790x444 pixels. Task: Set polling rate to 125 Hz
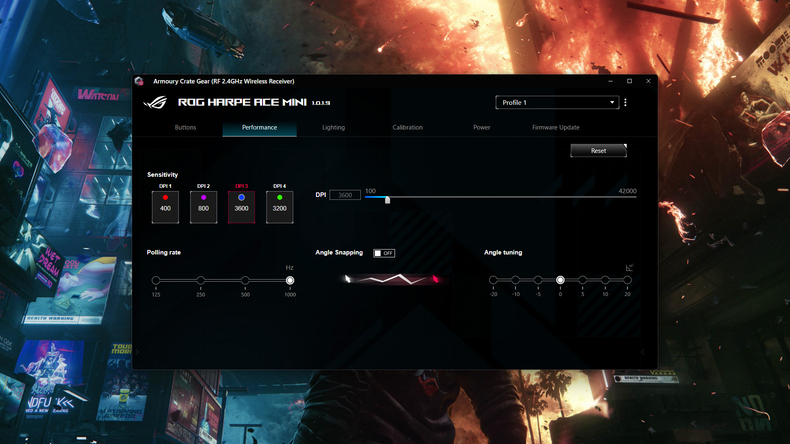[x=156, y=280]
